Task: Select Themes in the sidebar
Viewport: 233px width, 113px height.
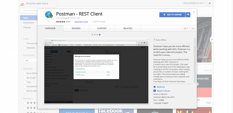Action: [27, 27]
